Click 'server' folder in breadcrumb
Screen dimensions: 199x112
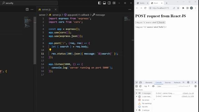pos(42,15)
